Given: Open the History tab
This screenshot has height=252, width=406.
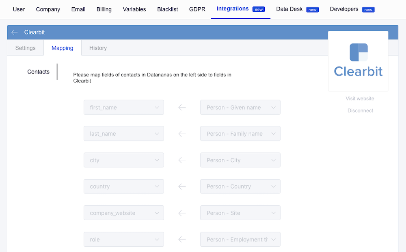Looking at the screenshot, I should tap(98, 48).
